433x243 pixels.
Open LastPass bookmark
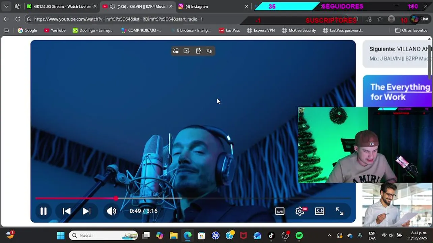tap(229, 30)
